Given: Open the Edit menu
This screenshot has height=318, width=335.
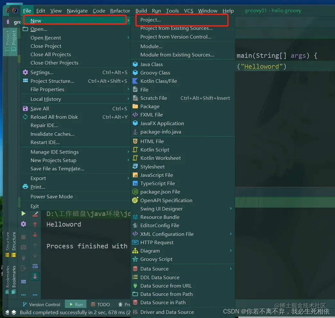Looking at the screenshot, I should click(40, 11).
